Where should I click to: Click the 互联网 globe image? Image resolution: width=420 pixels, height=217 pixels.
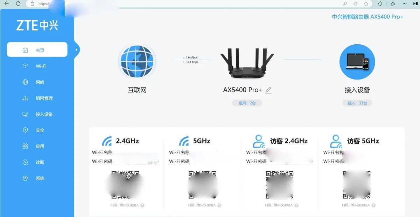click(x=137, y=62)
